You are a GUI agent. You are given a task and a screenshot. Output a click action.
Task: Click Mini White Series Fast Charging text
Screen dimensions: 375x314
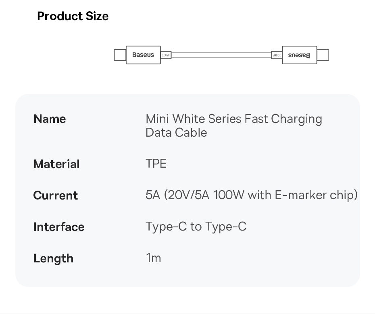click(x=233, y=119)
